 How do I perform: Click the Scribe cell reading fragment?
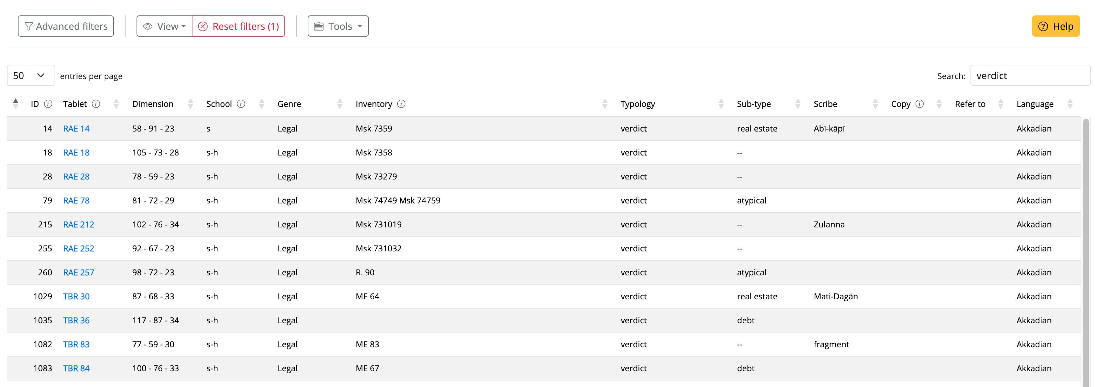(x=832, y=344)
